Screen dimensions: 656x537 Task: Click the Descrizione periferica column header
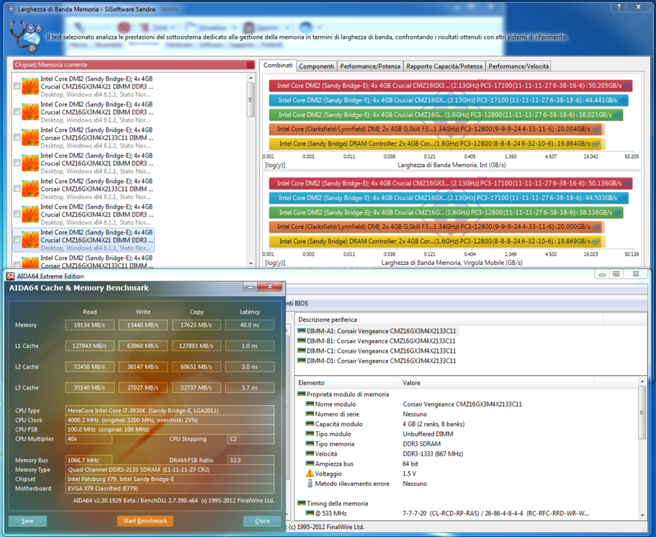[x=449, y=319]
